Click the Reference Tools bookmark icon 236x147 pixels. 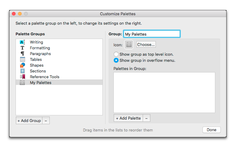click(x=22, y=77)
